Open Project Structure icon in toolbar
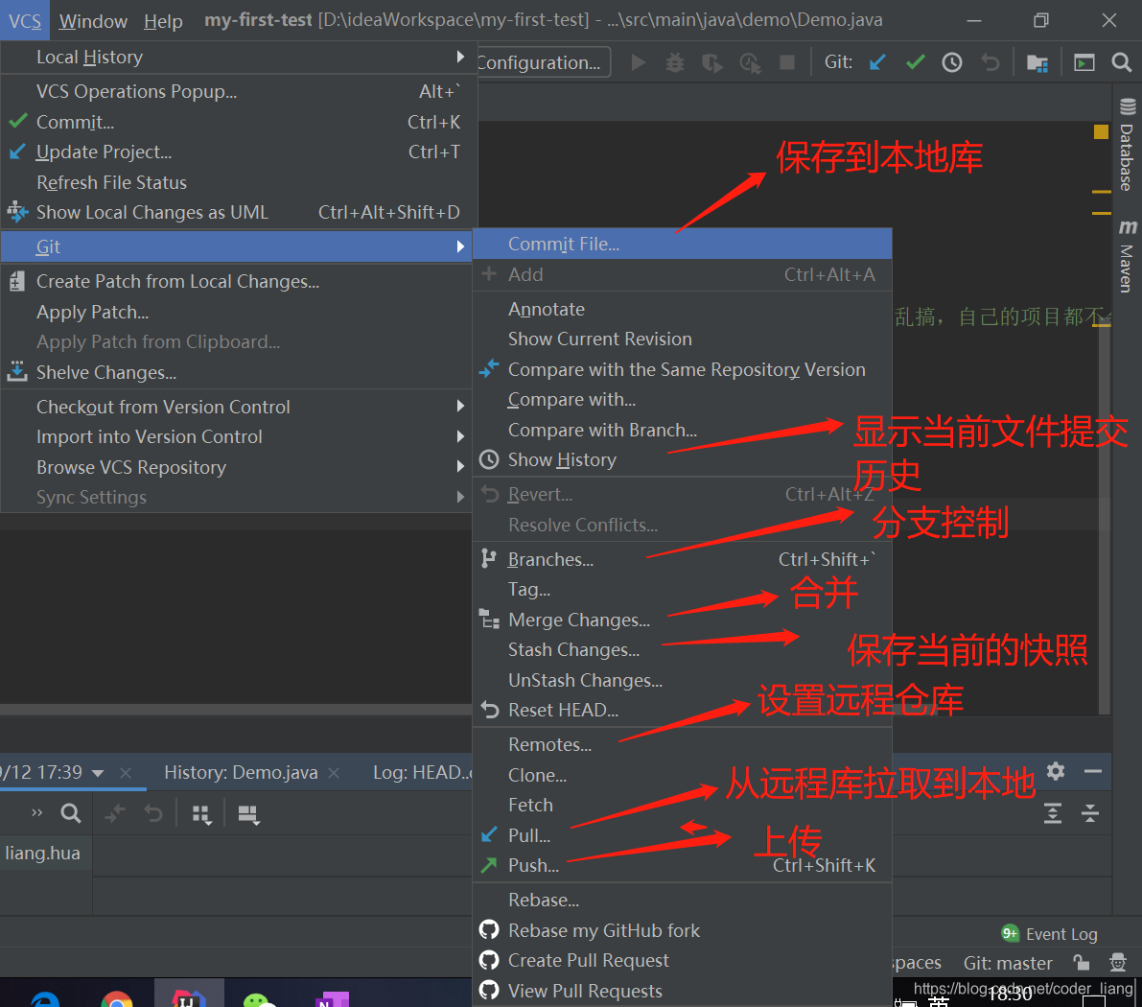Viewport: 1142px width, 1007px height. (x=1037, y=63)
